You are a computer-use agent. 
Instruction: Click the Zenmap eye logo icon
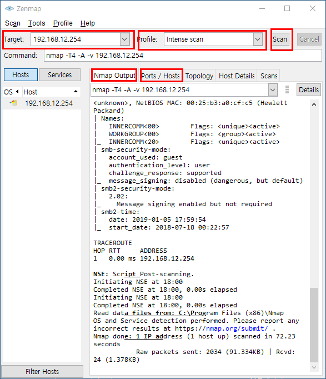click(x=9, y=9)
